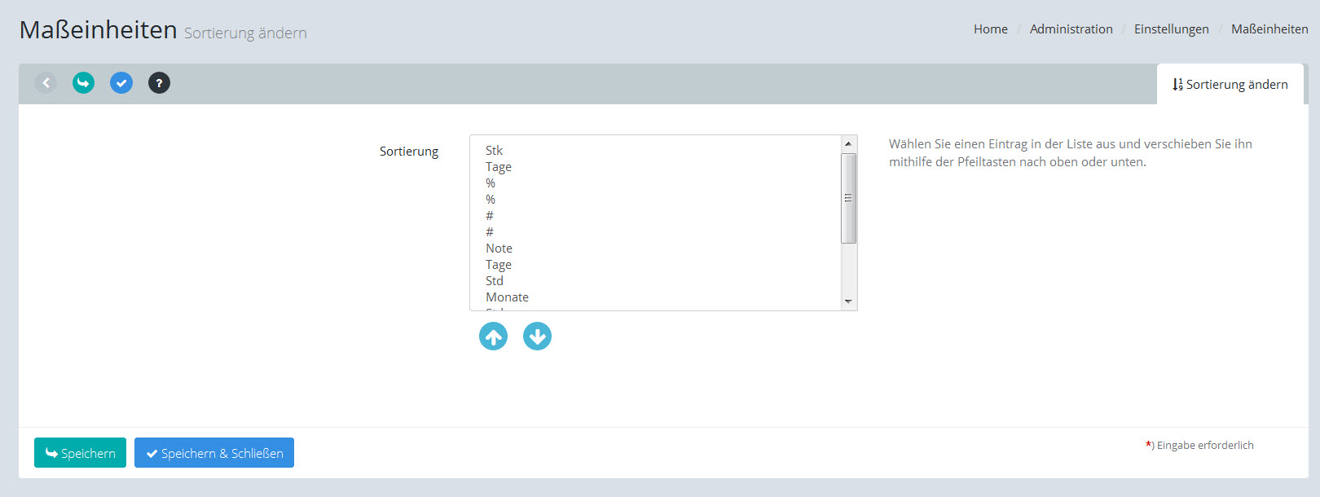Move selected entry up with arrow button

(493, 336)
